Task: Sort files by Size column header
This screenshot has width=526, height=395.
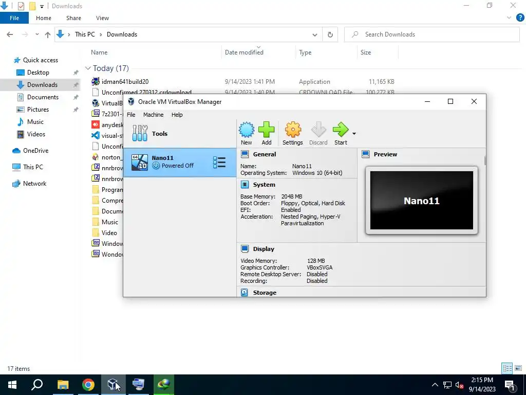Action: [x=366, y=52]
